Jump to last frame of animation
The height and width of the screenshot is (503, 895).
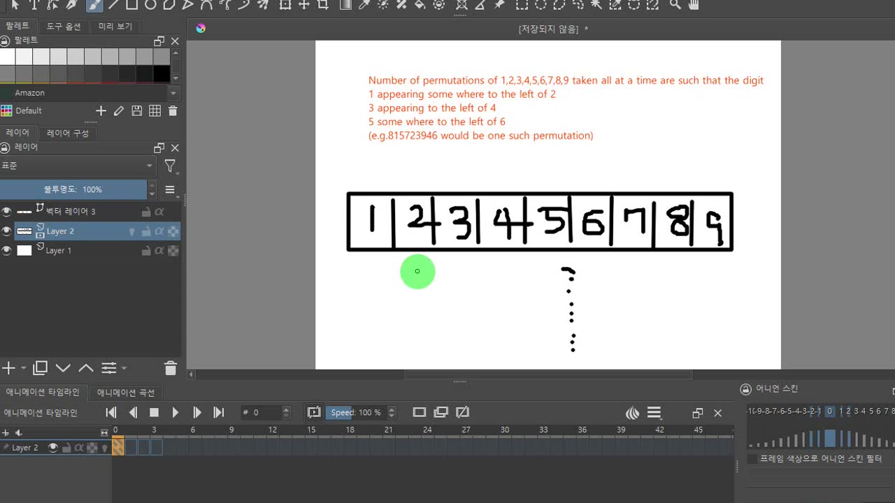(219, 413)
